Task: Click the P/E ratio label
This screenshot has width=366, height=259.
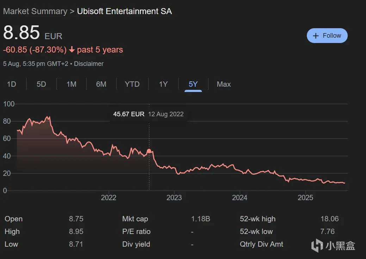Action: (136, 232)
